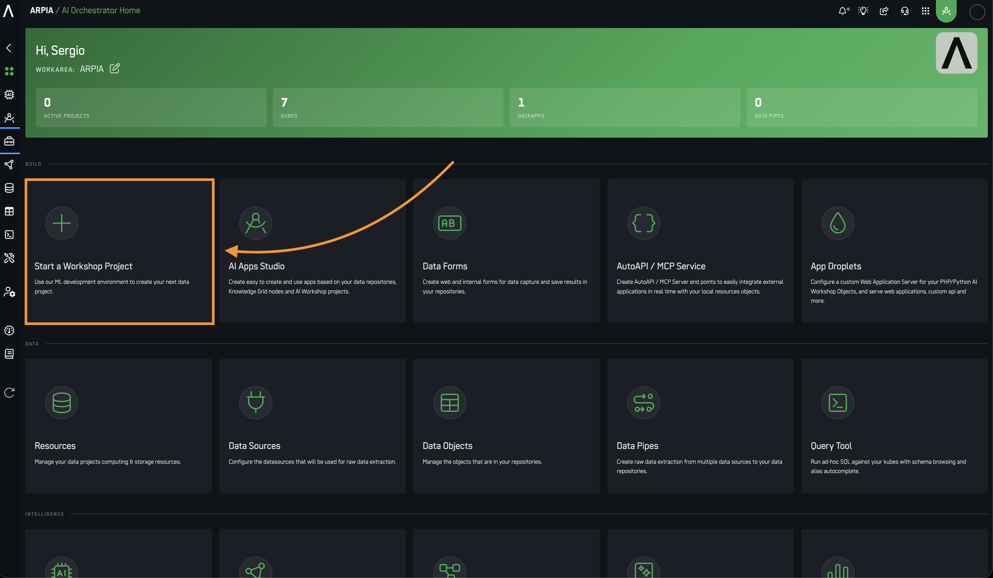Screen dimensions: 993x578
Task: Click the AutoAPI curly braces icon
Action: click(644, 223)
